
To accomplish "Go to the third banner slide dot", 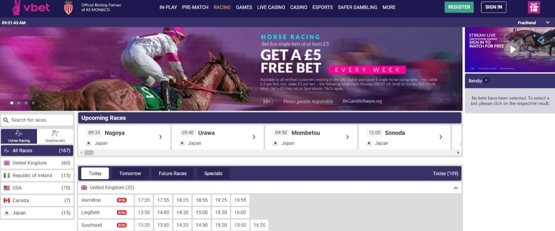I will click(26, 103).
